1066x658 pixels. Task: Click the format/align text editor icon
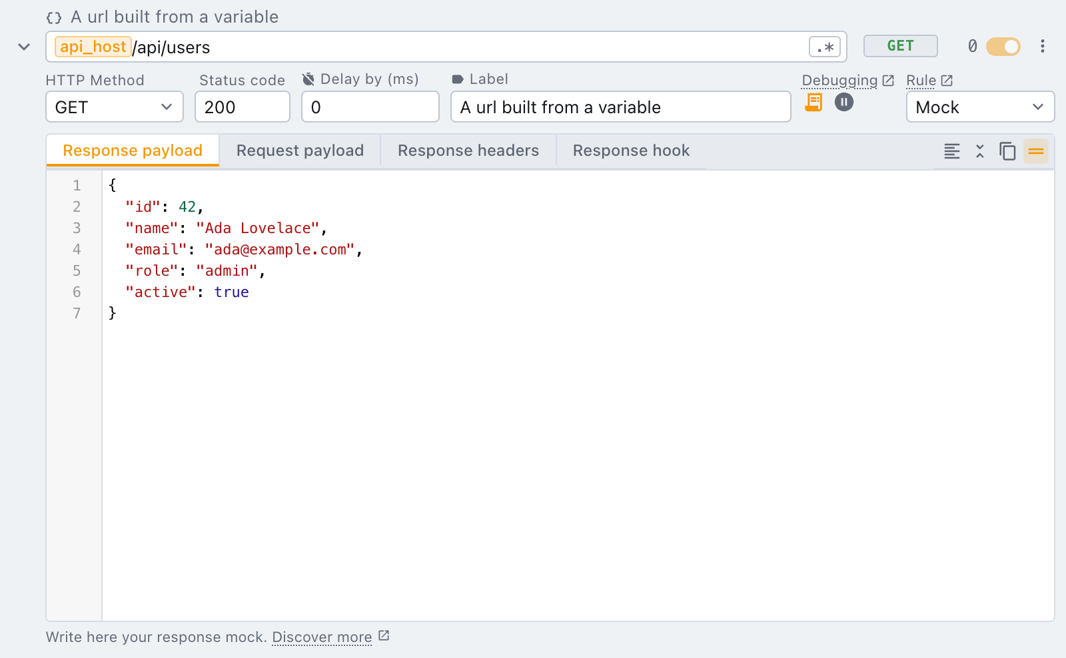[x=952, y=151]
